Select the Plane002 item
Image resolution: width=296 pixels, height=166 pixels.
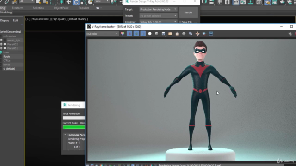click(12, 44)
